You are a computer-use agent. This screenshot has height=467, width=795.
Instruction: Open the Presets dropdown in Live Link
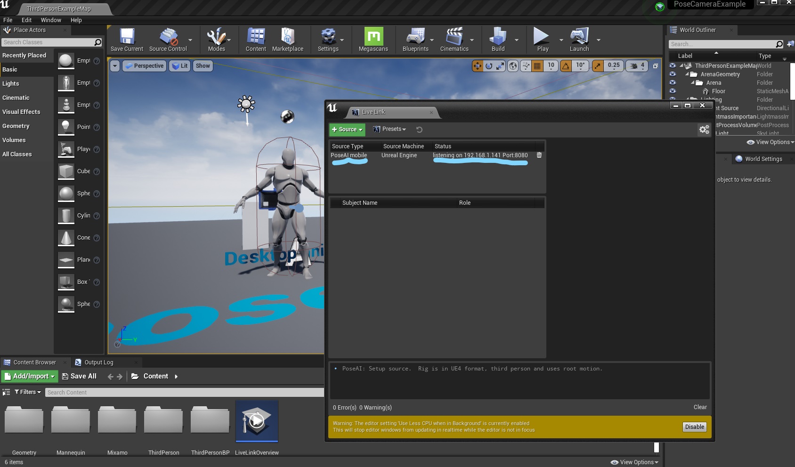389,129
